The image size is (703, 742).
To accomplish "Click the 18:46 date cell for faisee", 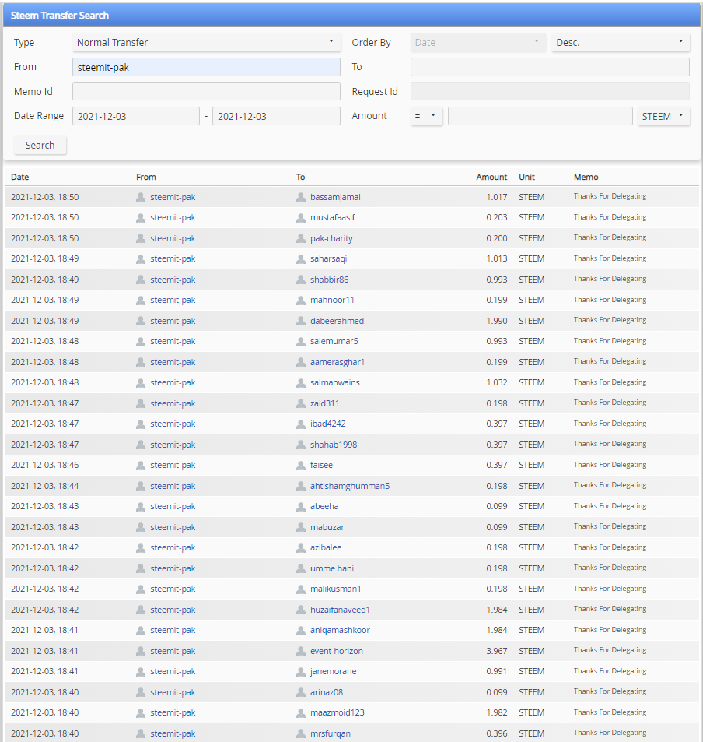I will [x=45, y=466].
